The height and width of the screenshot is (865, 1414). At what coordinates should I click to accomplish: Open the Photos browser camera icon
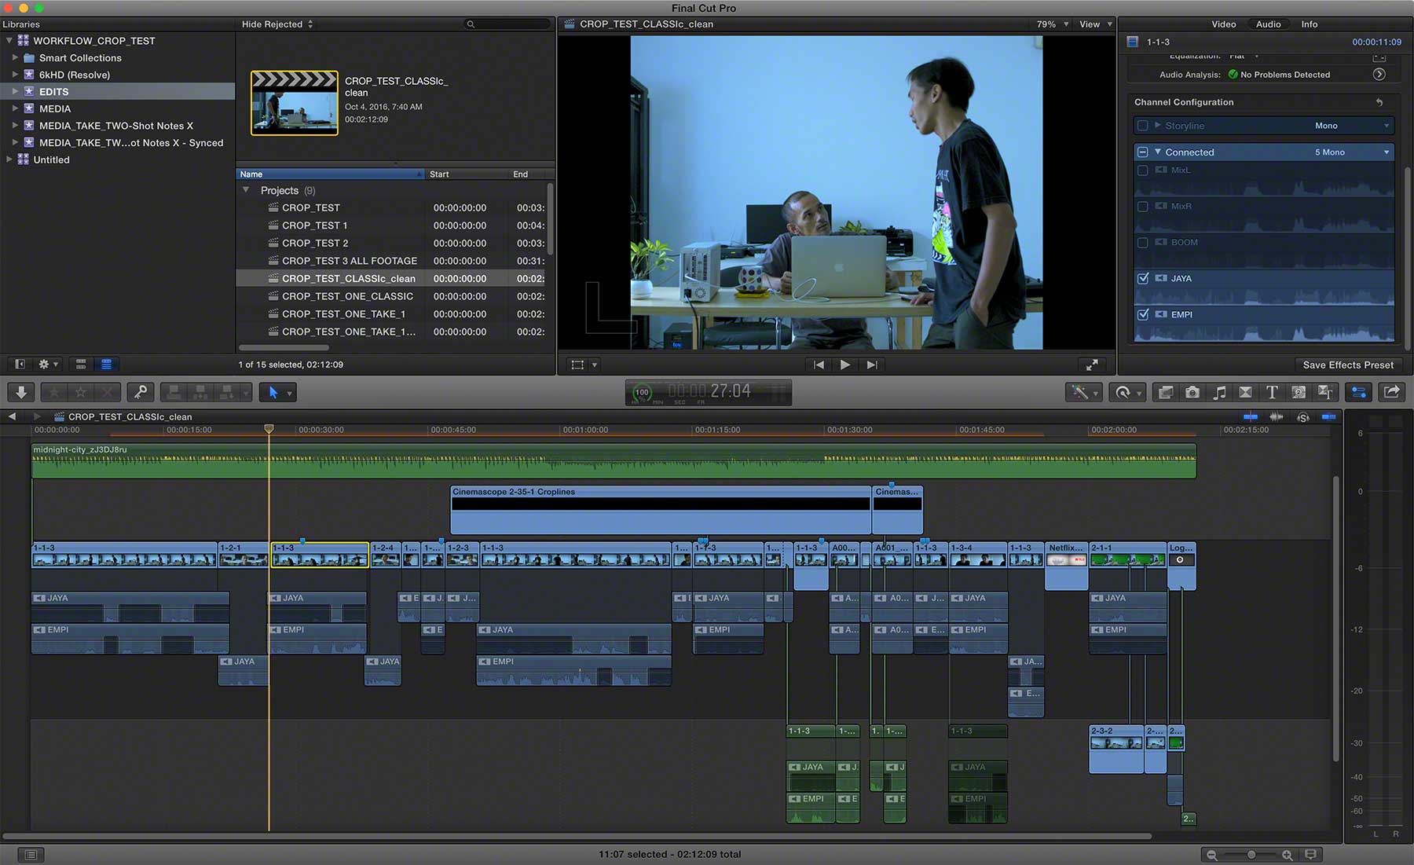click(1192, 392)
